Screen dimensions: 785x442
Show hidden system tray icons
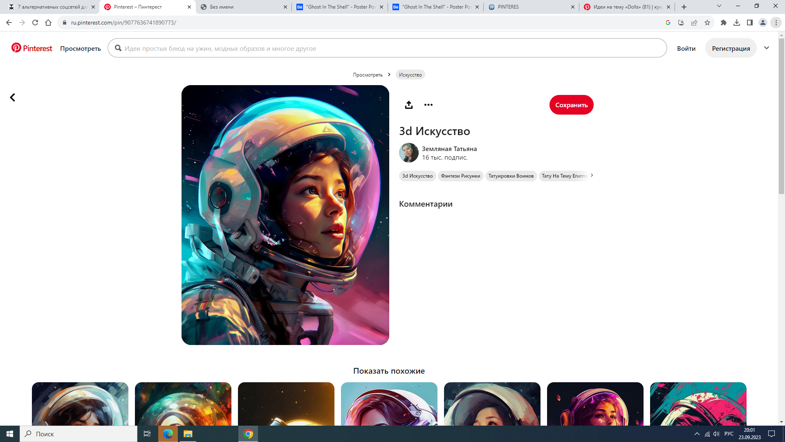click(x=697, y=434)
